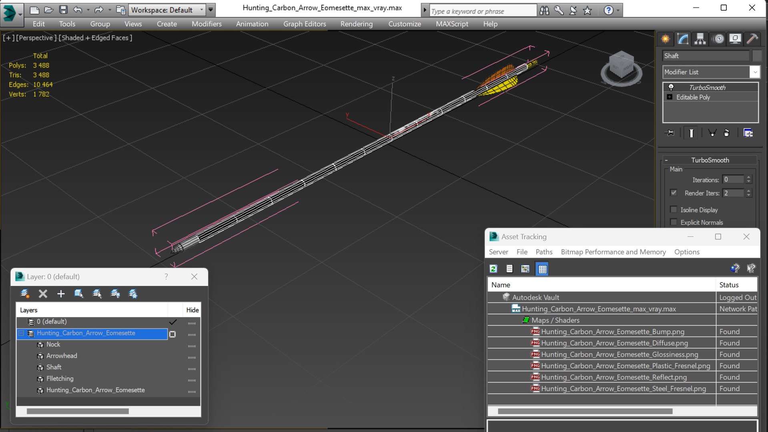
Task: Open Bitmap Performance and Memory menu
Action: tap(613, 252)
